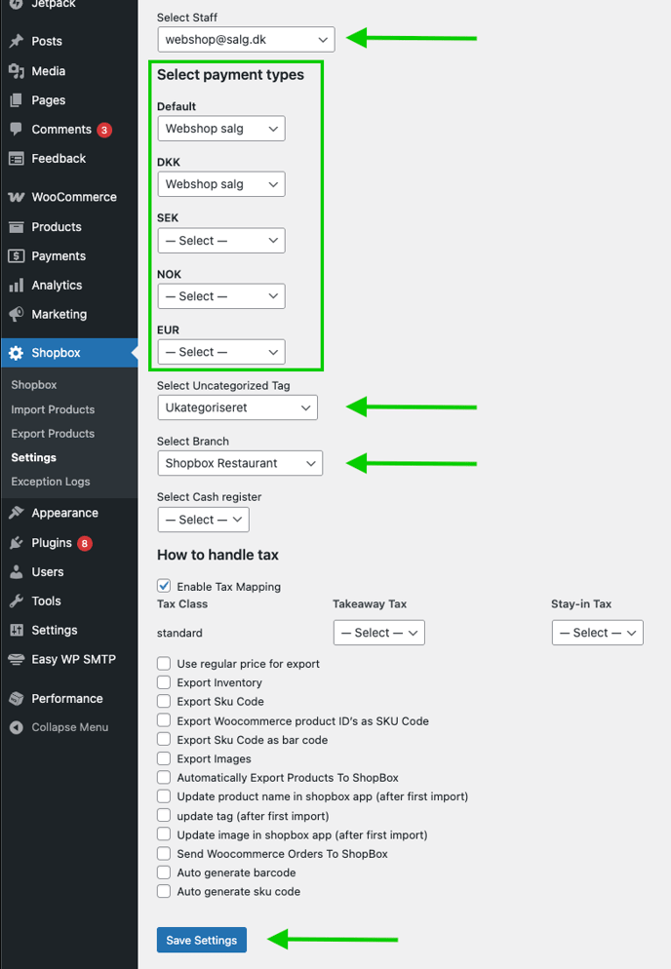Click the Comments speech bubble icon

pyautogui.click(x=16, y=130)
